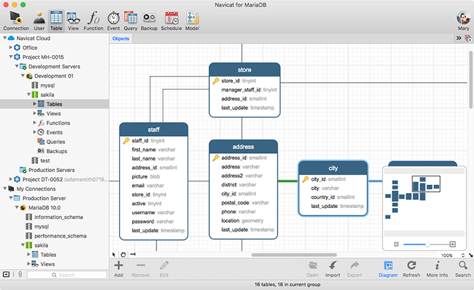474x290 pixels.
Task: Click Mary's user avatar
Action: 463,18
